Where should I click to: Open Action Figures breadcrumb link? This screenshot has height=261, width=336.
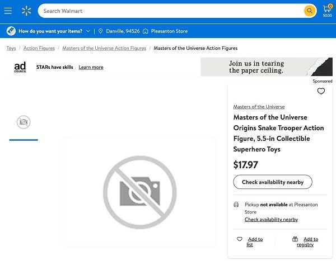point(39,49)
